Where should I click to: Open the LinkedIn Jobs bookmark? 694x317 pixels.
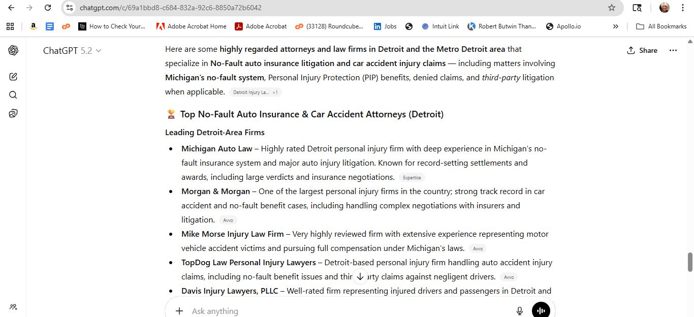pyautogui.click(x=385, y=26)
